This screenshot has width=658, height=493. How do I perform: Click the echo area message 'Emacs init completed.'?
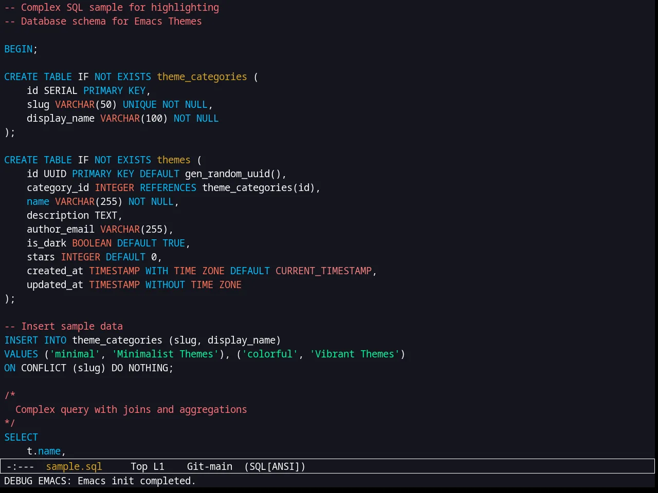point(137,481)
